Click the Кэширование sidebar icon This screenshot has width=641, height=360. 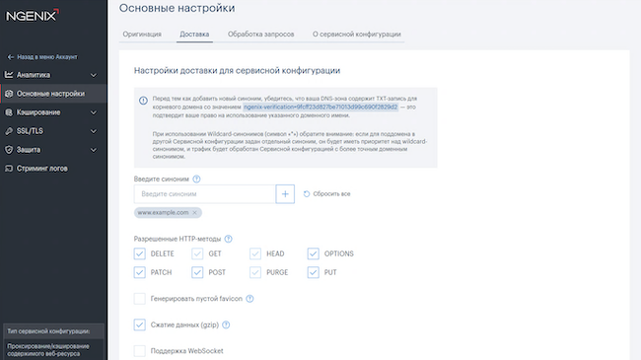(x=9, y=112)
